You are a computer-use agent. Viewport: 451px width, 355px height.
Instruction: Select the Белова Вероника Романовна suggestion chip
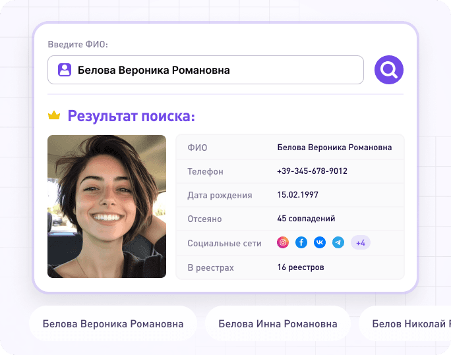(113, 324)
